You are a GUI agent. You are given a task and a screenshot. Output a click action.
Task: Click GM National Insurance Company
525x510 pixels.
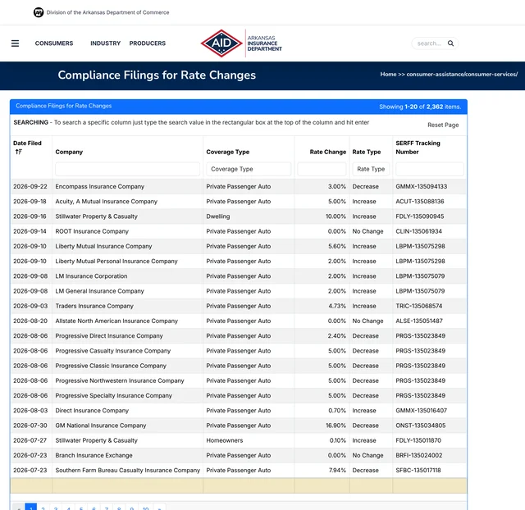click(100, 426)
